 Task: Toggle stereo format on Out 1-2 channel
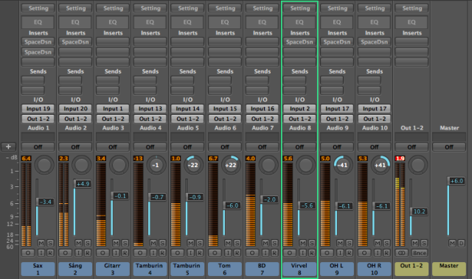[401, 253]
